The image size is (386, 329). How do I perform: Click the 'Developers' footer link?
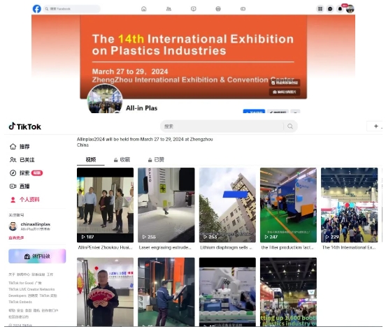(x=17, y=295)
